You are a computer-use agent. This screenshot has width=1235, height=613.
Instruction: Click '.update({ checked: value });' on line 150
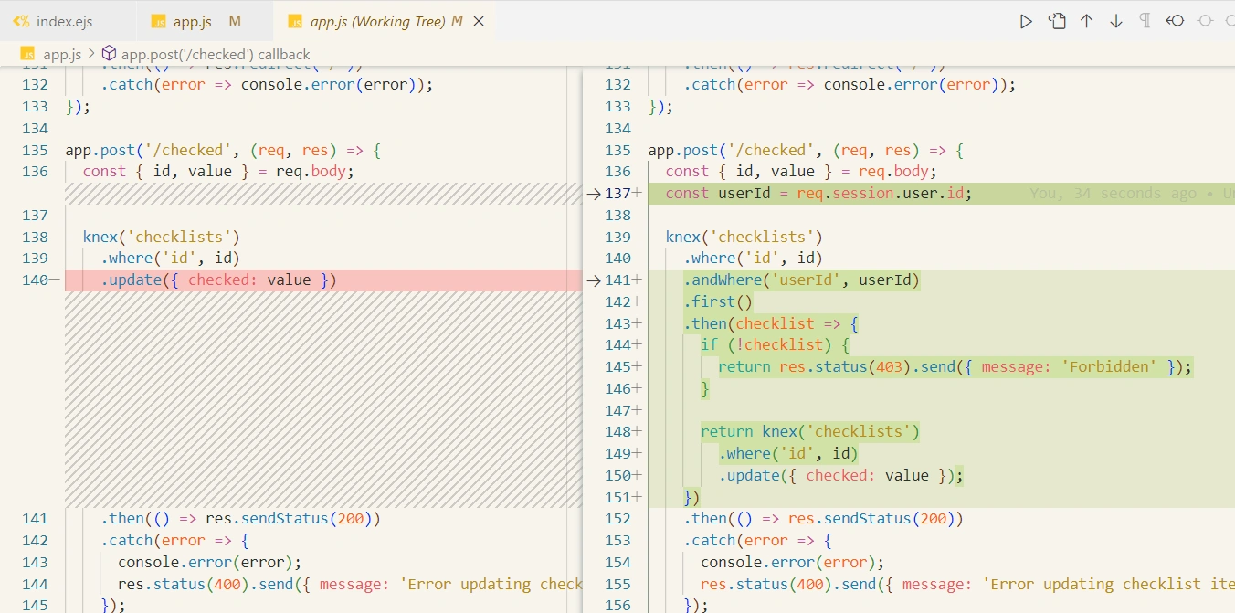(x=840, y=476)
